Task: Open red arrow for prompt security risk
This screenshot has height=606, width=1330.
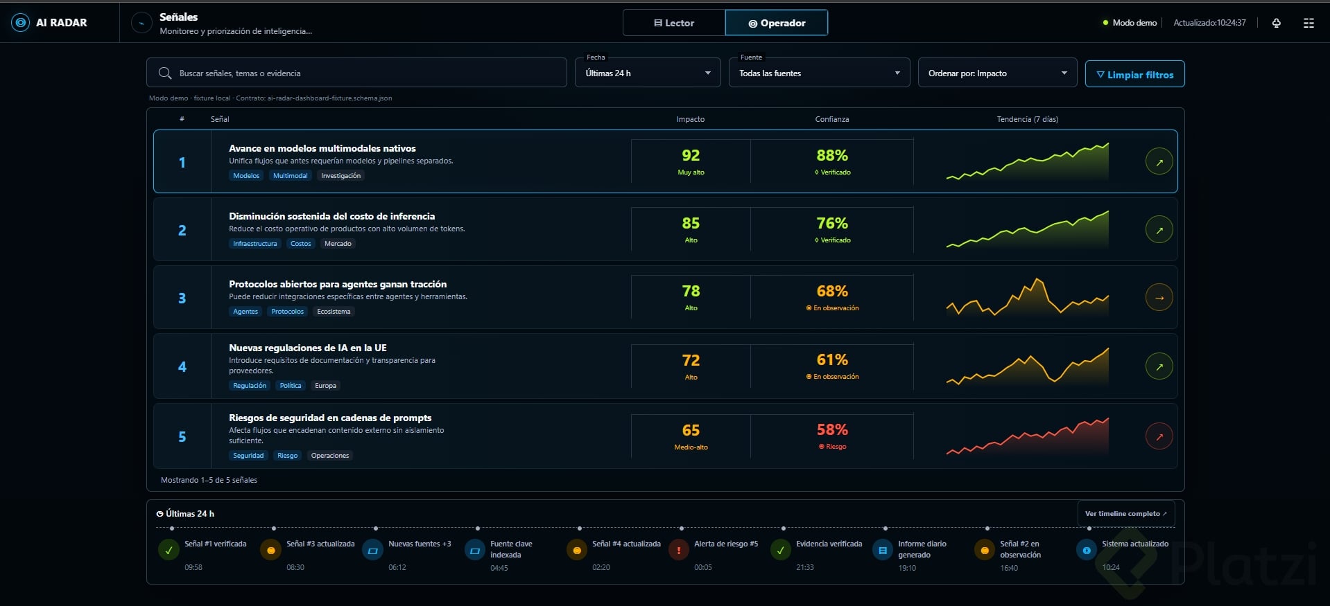Action: 1159,436
